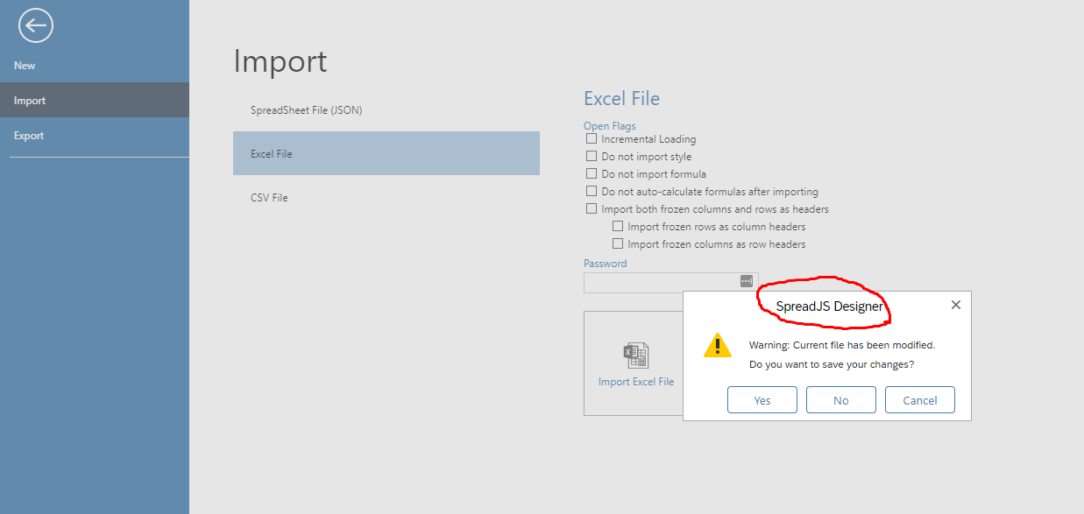Click 'Do you want to save your changes?' text
Screen dimensions: 1084x514
832,364
